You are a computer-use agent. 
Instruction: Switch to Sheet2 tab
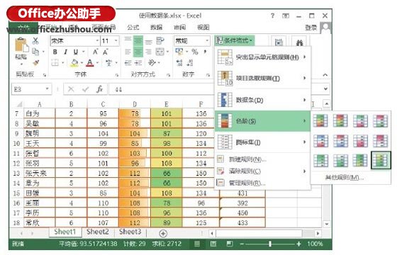coord(98,232)
